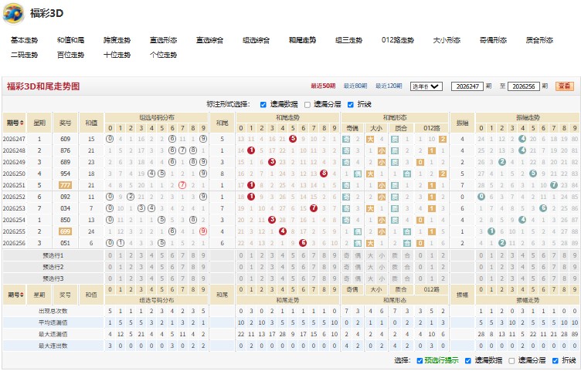
Task: Open 质合形态 chart
Action: 539,40
